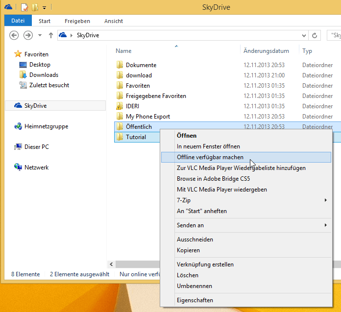Image resolution: width=341 pixels, height=312 pixels.
Task: Open Eigenschaften from the context menu
Action: [246, 300]
